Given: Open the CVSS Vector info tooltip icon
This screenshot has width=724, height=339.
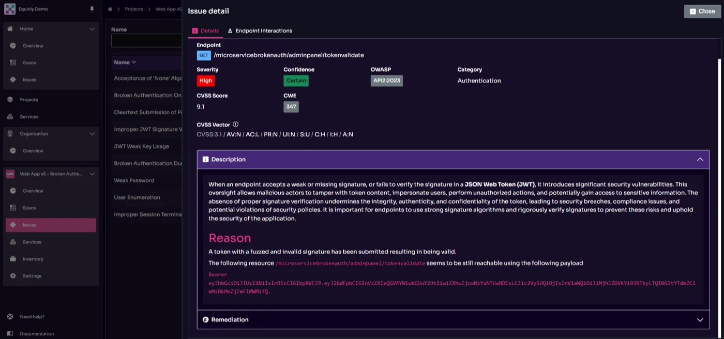Looking at the screenshot, I should coord(235,124).
